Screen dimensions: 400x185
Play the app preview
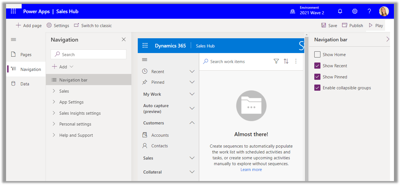click(376, 25)
